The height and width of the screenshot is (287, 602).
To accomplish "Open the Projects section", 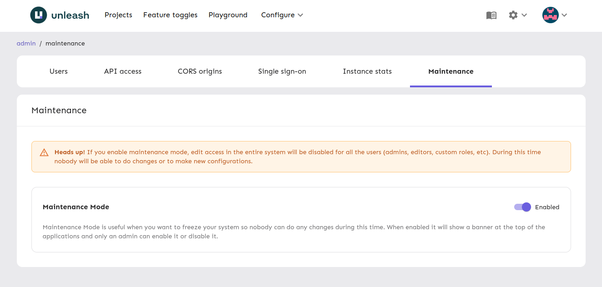I will tap(118, 15).
